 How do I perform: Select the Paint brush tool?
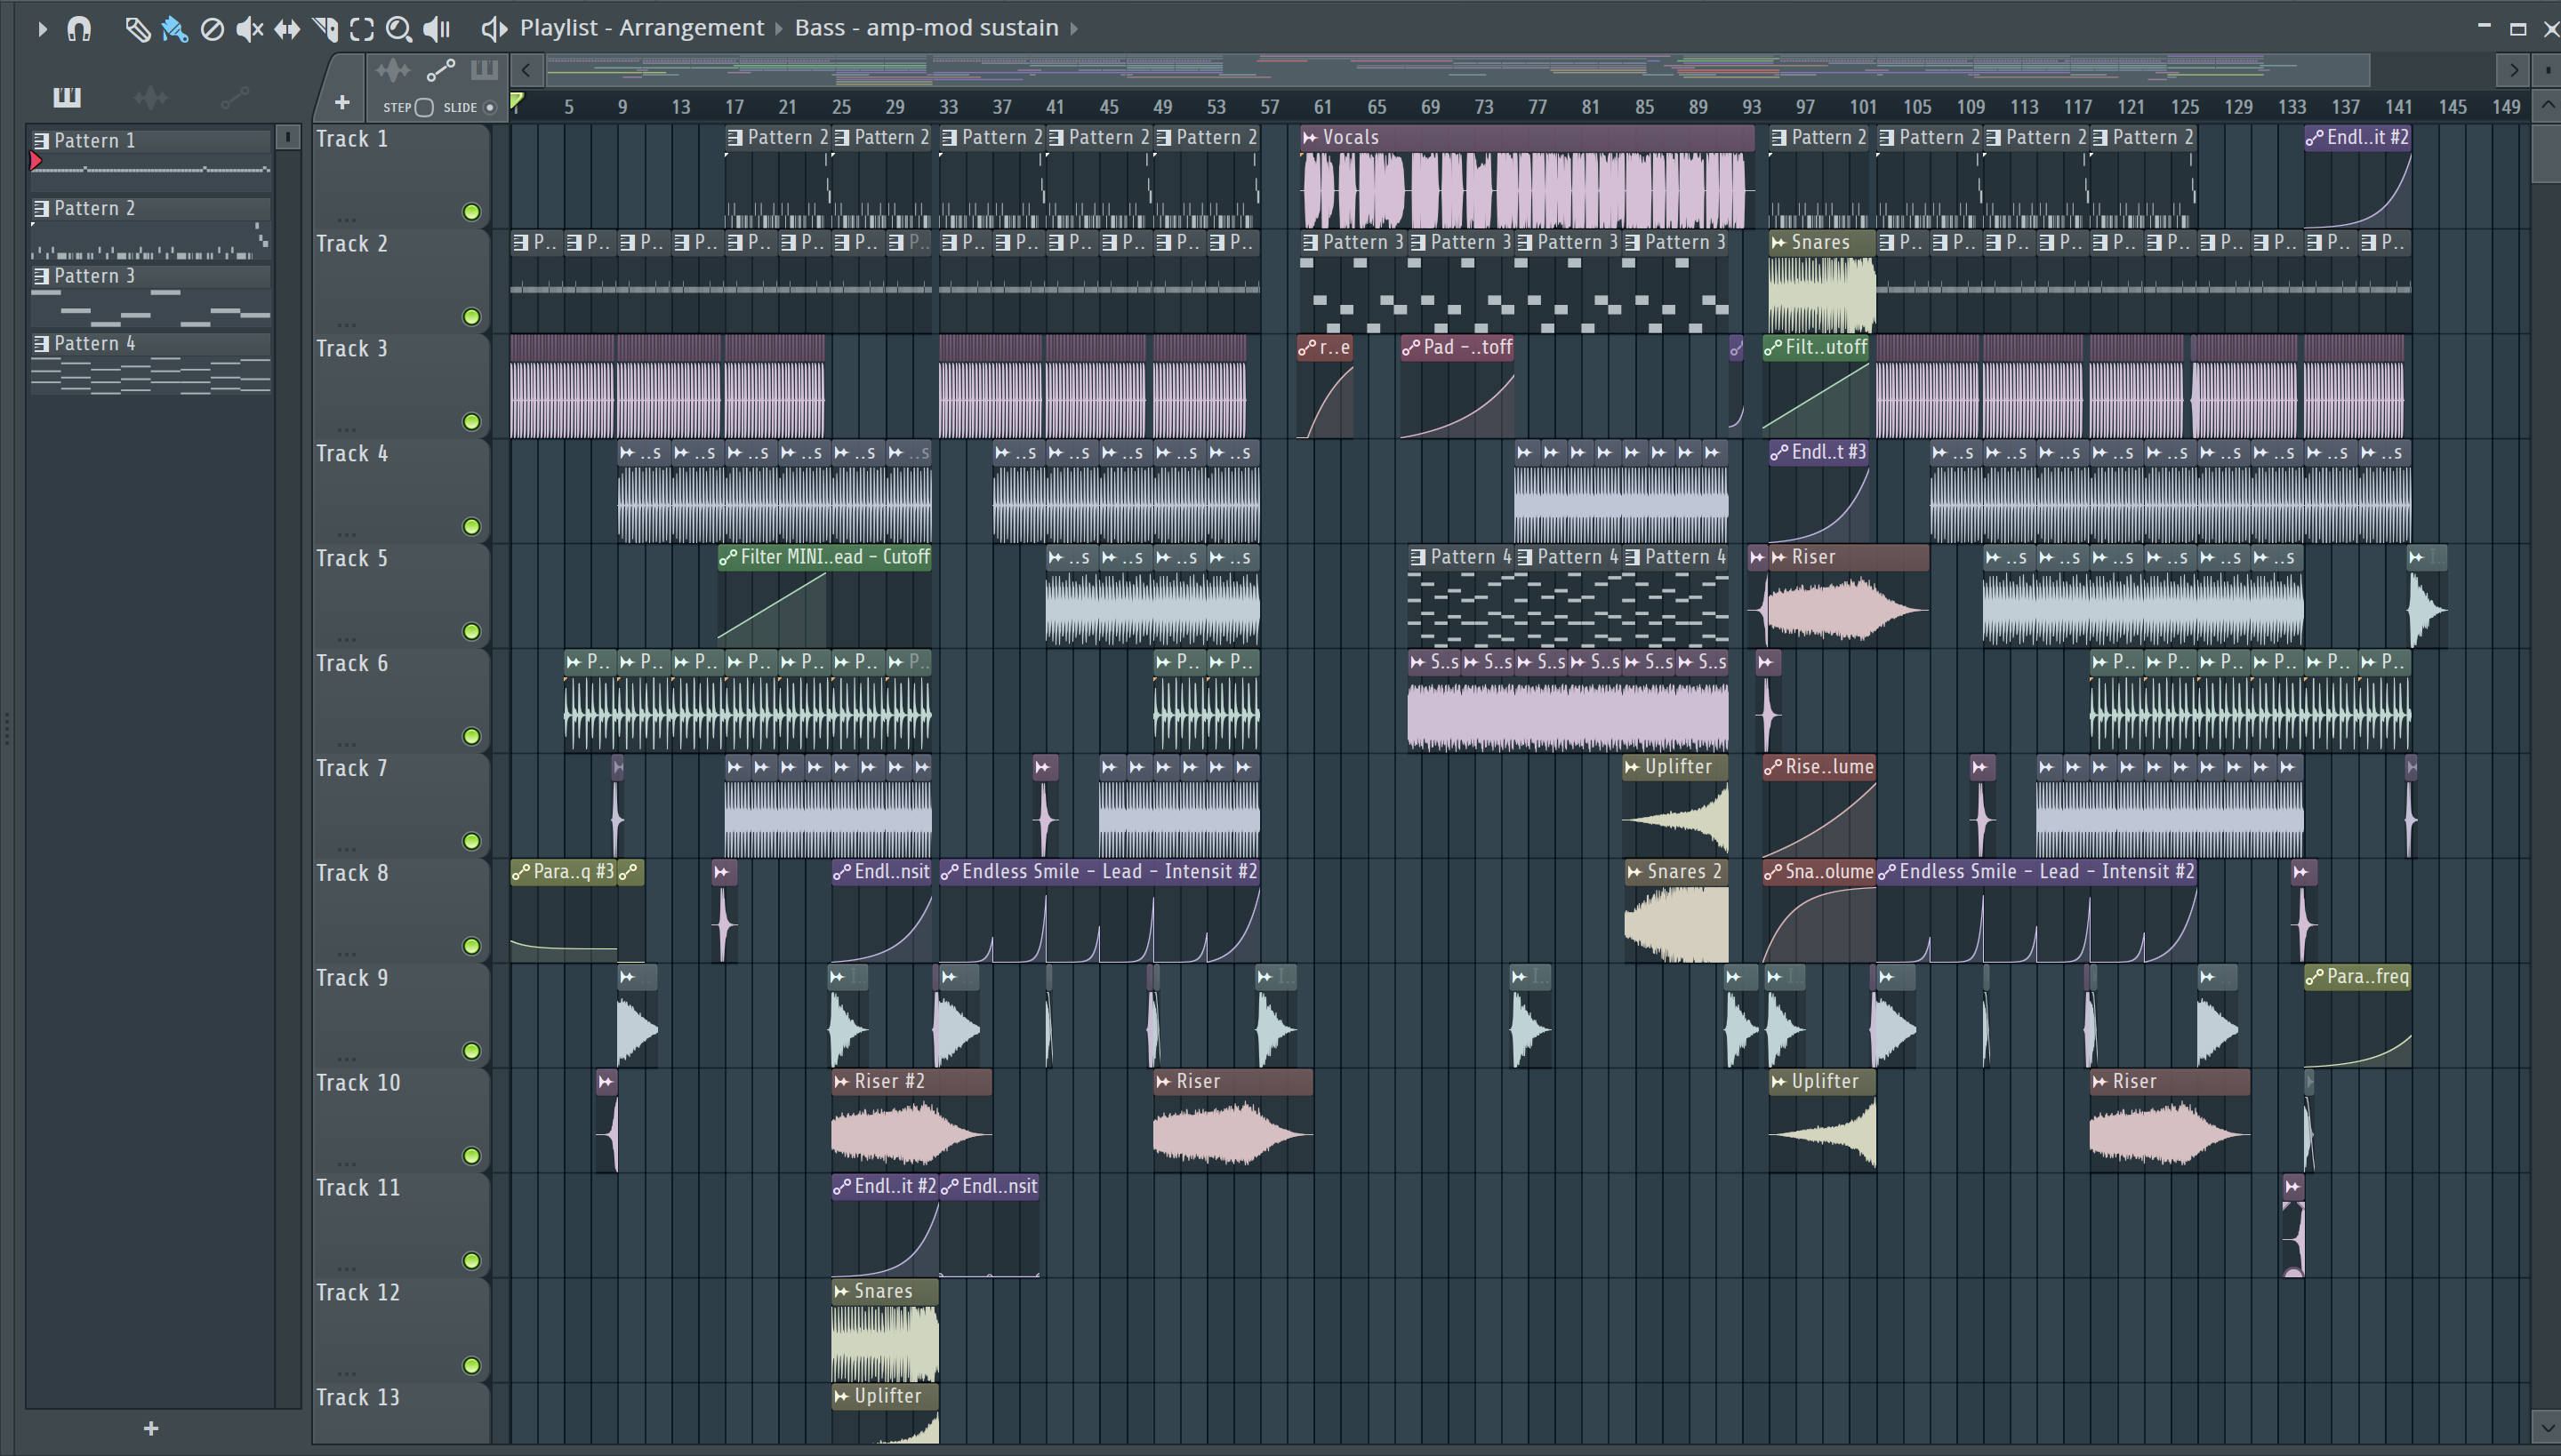[x=174, y=29]
